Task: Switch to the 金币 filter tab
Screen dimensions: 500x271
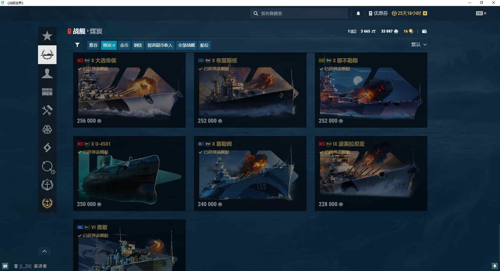Action: 124,45
